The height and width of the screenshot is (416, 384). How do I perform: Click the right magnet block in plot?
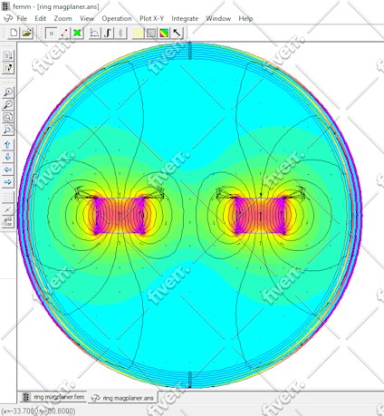tap(261, 216)
